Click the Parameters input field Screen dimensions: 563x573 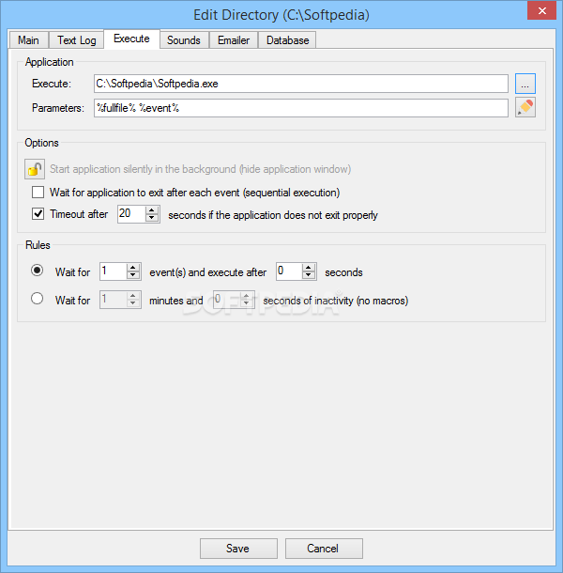point(301,108)
